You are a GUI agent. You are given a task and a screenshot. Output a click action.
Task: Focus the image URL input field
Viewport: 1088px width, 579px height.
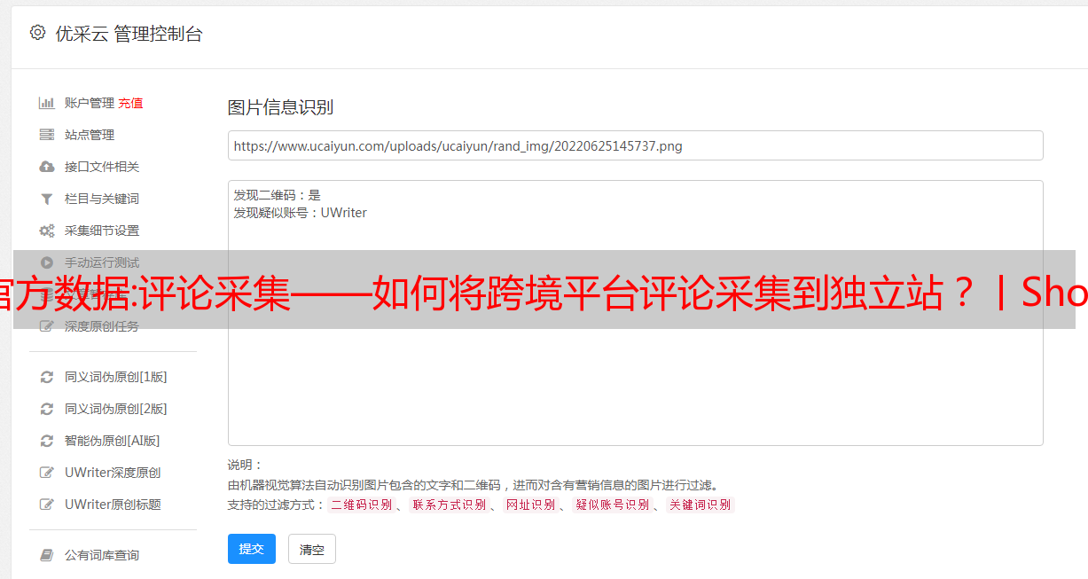click(635, 145)
